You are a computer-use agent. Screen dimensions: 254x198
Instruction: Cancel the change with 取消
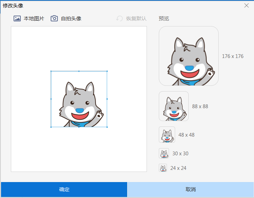pyautogui.click(x=190, y=190)
